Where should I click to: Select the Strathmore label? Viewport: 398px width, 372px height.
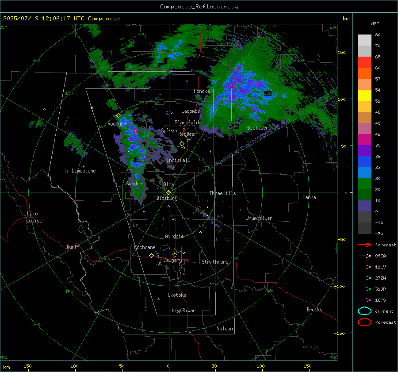[x=215, y=262]
